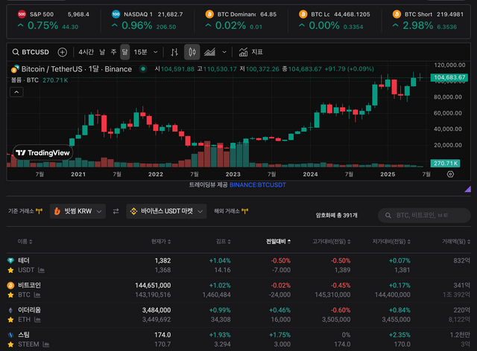Click the 104,683.67 current price label
Screen dimensions: 477x351
pos(449,77)
